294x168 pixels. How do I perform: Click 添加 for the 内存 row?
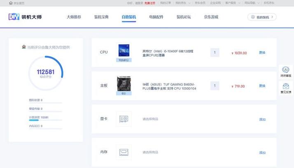point(262,153)
